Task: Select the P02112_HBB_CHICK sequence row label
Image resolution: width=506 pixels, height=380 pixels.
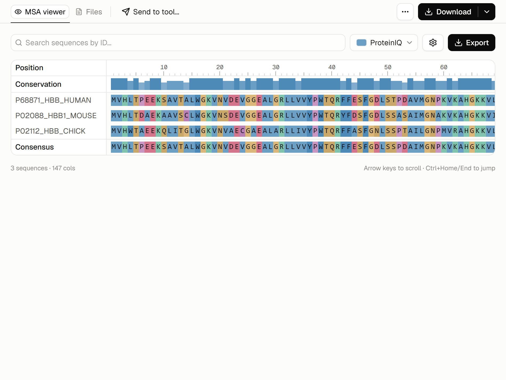Action: (x=50, y=131)
